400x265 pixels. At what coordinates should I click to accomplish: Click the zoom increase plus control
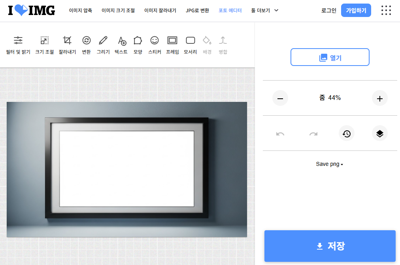tap(379, 98)
